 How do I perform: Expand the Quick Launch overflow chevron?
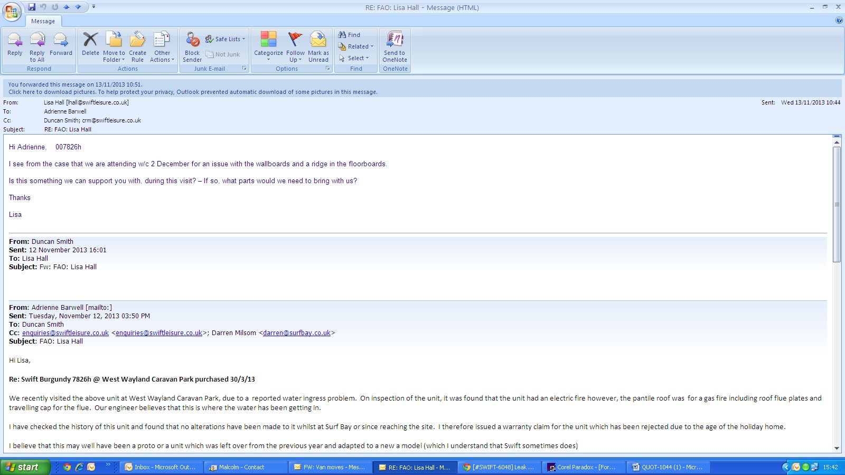tap(108, 465)
